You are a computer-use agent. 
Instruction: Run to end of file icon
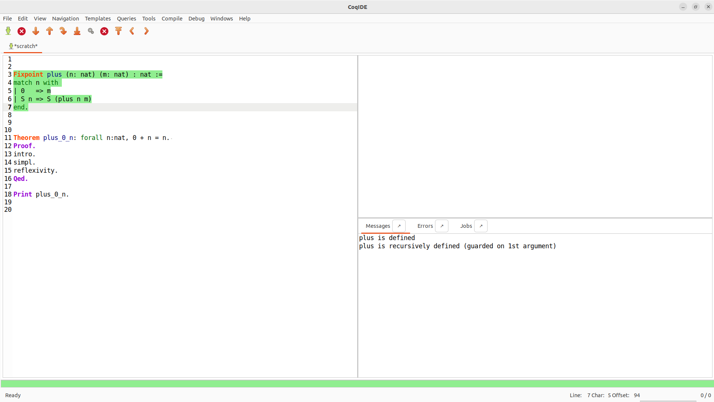77,31
